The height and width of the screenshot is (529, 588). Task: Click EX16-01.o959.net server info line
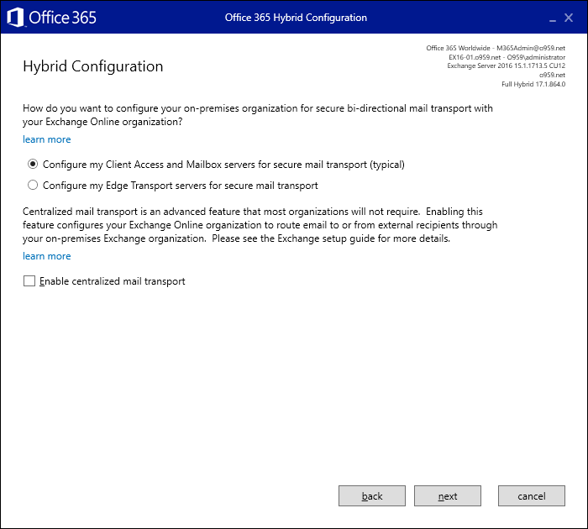pyautogui.click(x=507, y=57)
